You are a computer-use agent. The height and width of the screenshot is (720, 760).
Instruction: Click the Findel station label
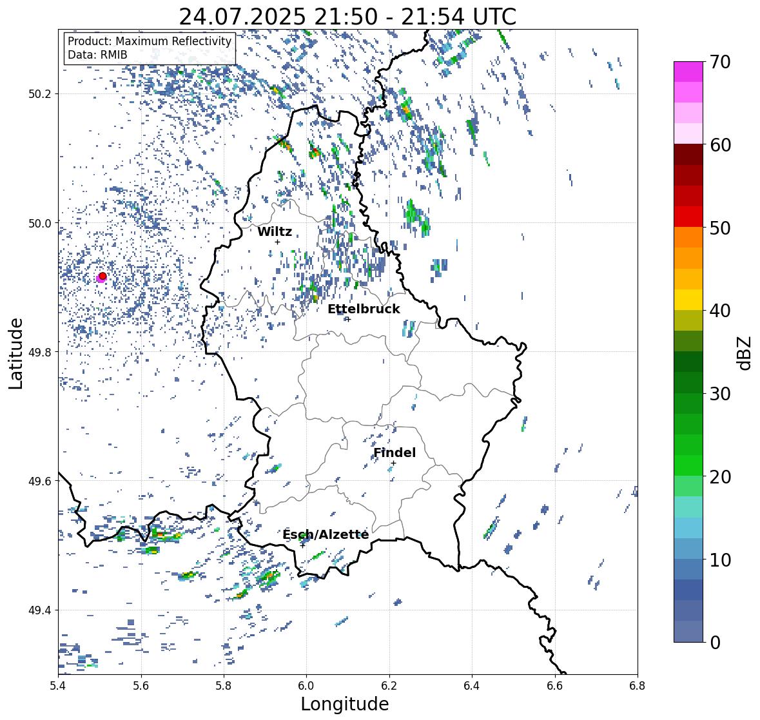pos(395,452)
